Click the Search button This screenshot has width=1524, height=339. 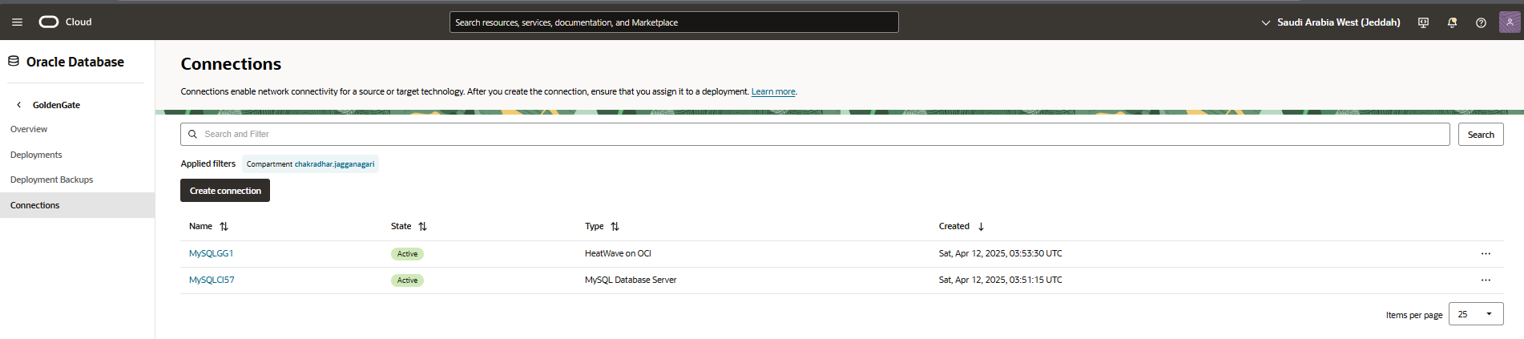coord(1481,135)
